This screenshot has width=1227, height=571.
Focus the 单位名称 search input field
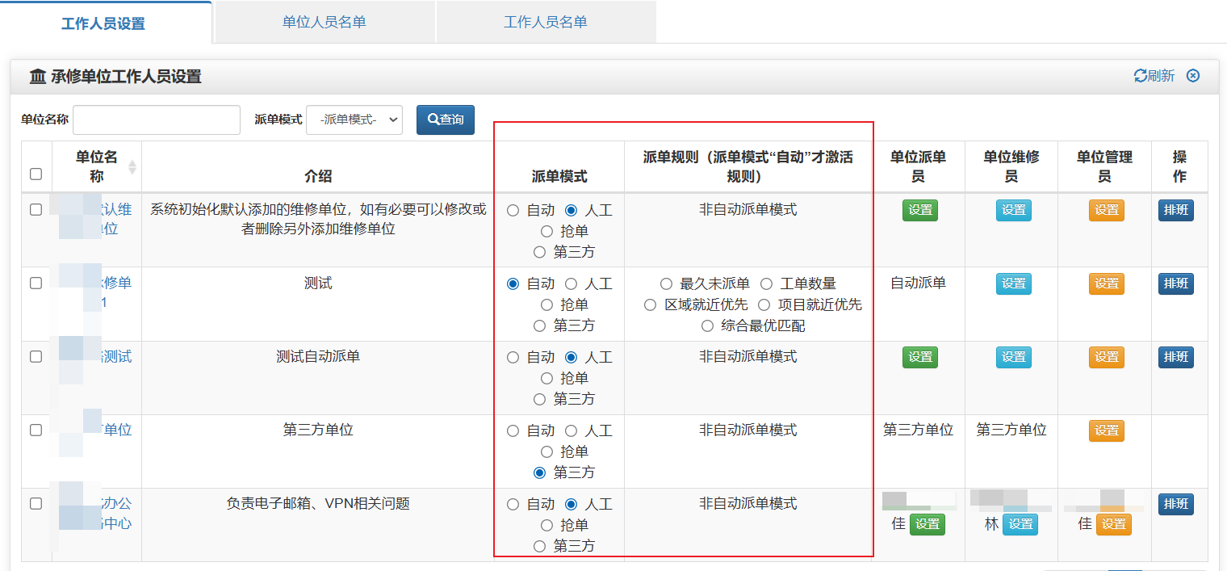point(157,120)
